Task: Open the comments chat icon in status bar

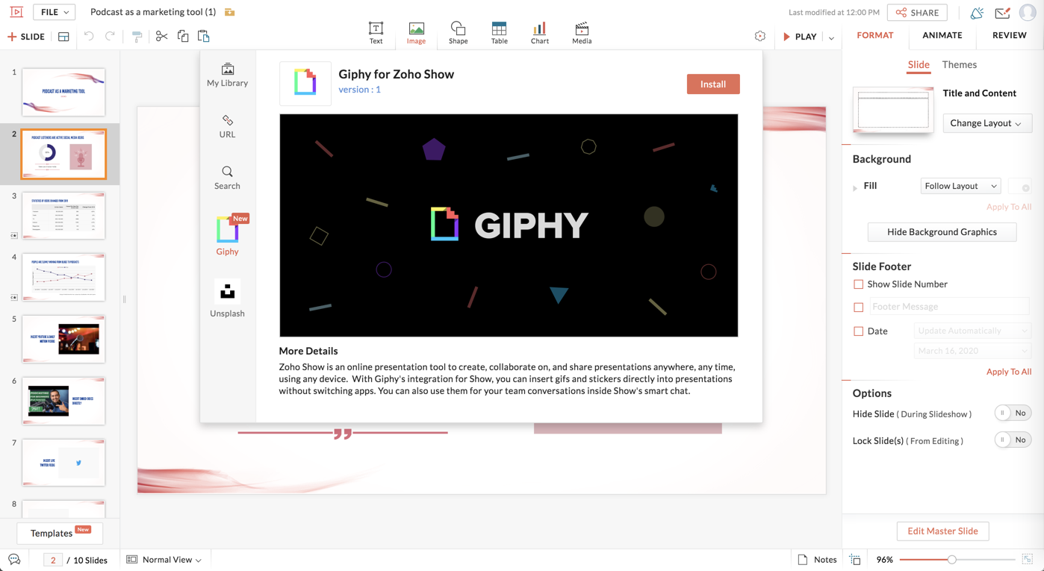Action: click(14, 560)
